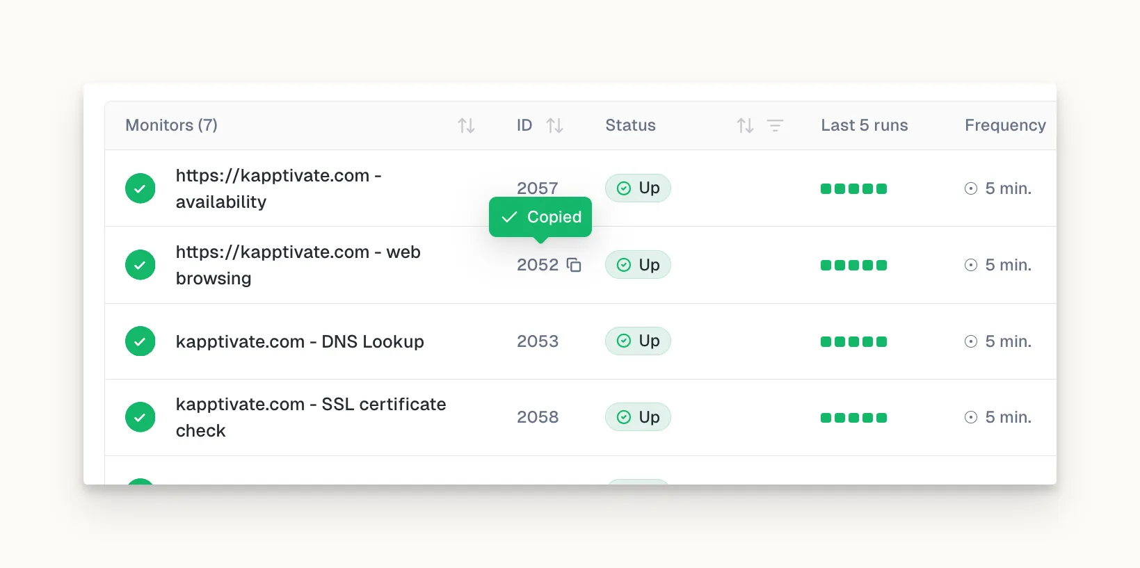Click the last 5 runs bar for ID 2058
The height and width of the screenshot is (568, 1140).
click(853, 418)
